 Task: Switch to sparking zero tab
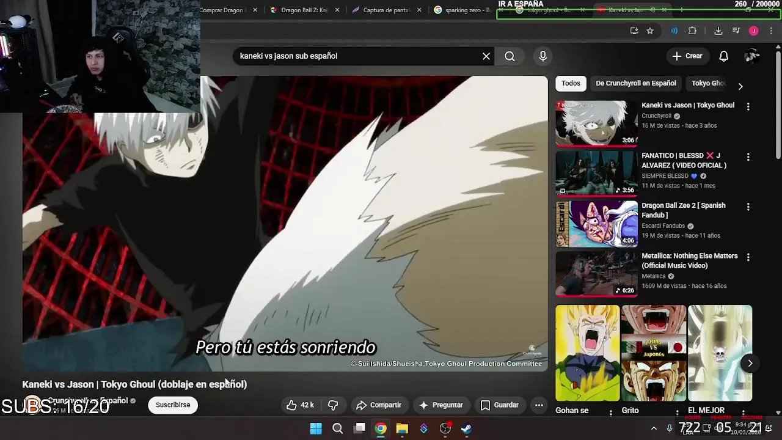pyautogui.click(x=467, y=10)
